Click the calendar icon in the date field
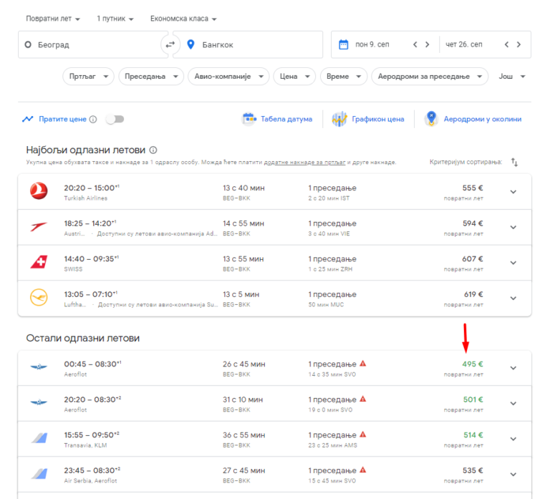 (343, 44)
